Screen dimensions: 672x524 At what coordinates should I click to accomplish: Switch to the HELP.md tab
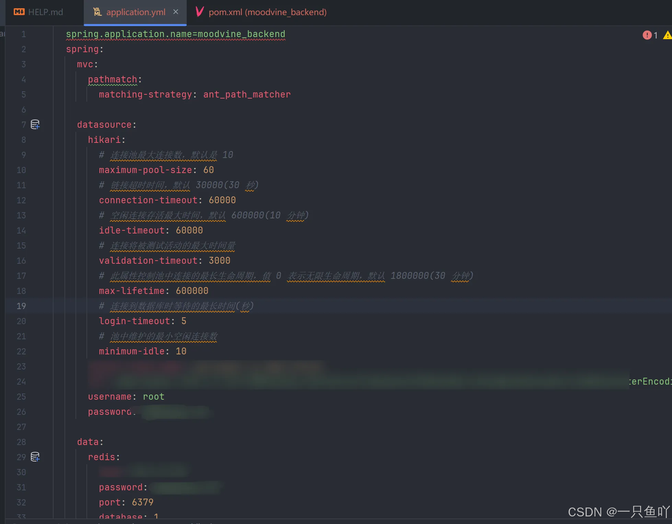tap(45, 12)
